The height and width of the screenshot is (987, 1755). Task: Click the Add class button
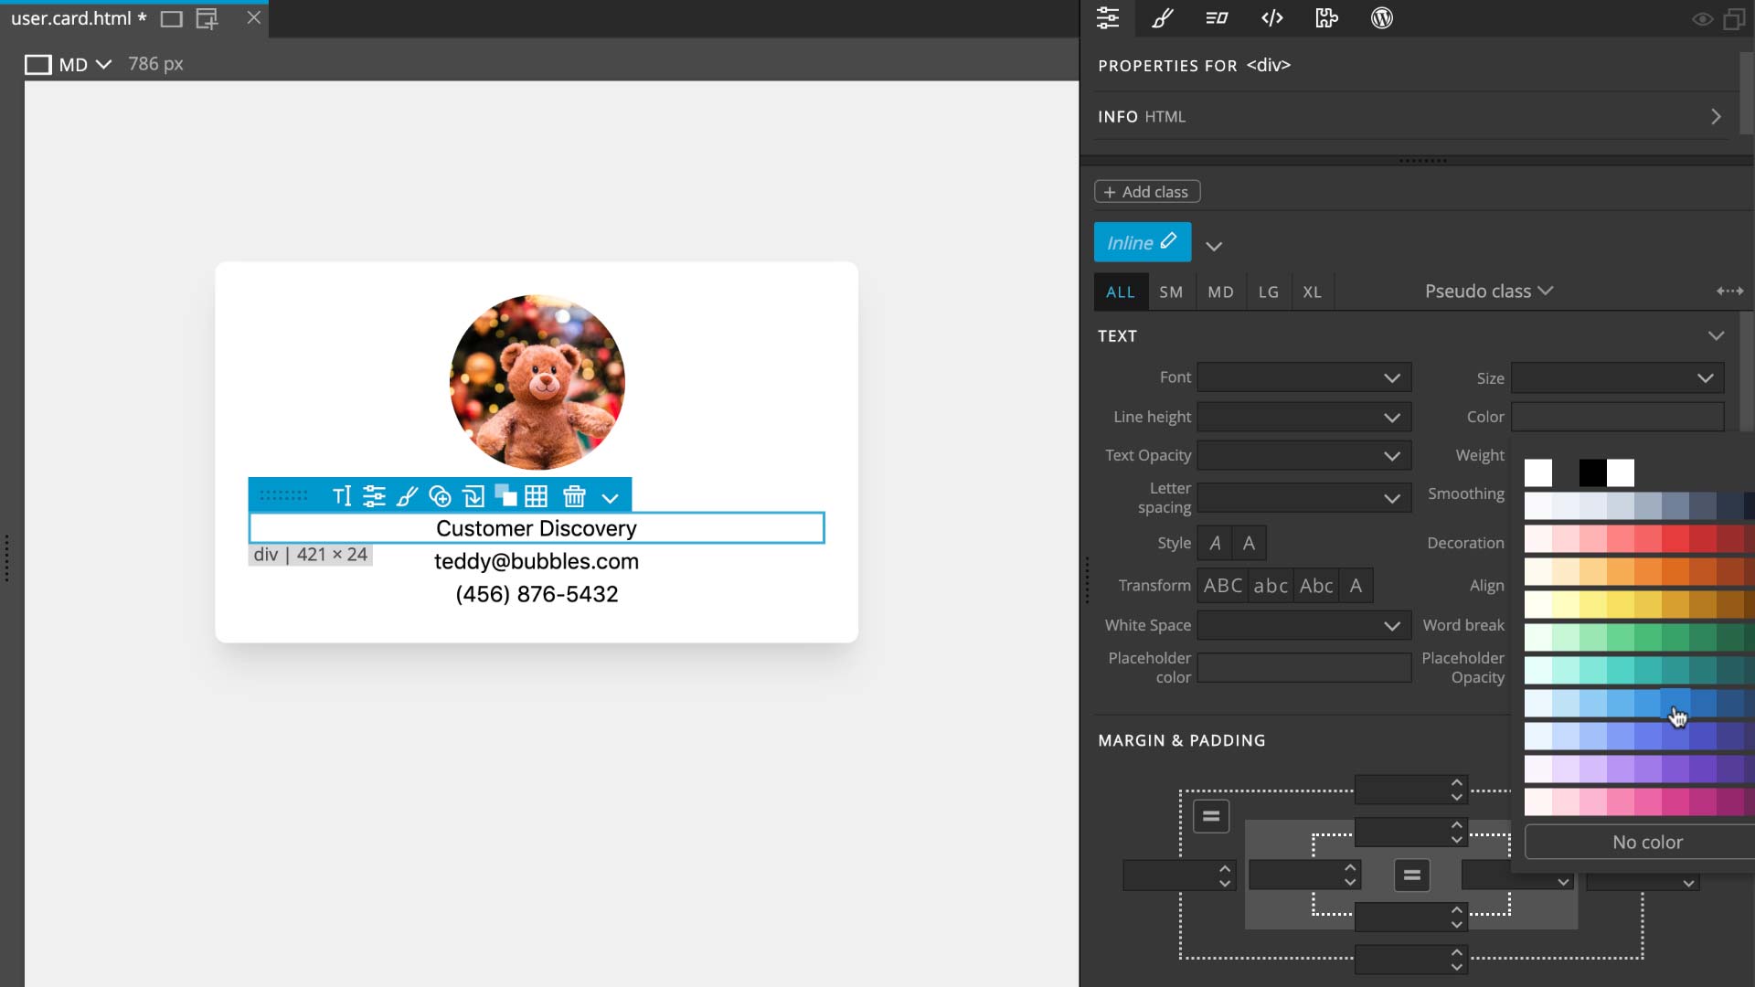point(1147,192)
